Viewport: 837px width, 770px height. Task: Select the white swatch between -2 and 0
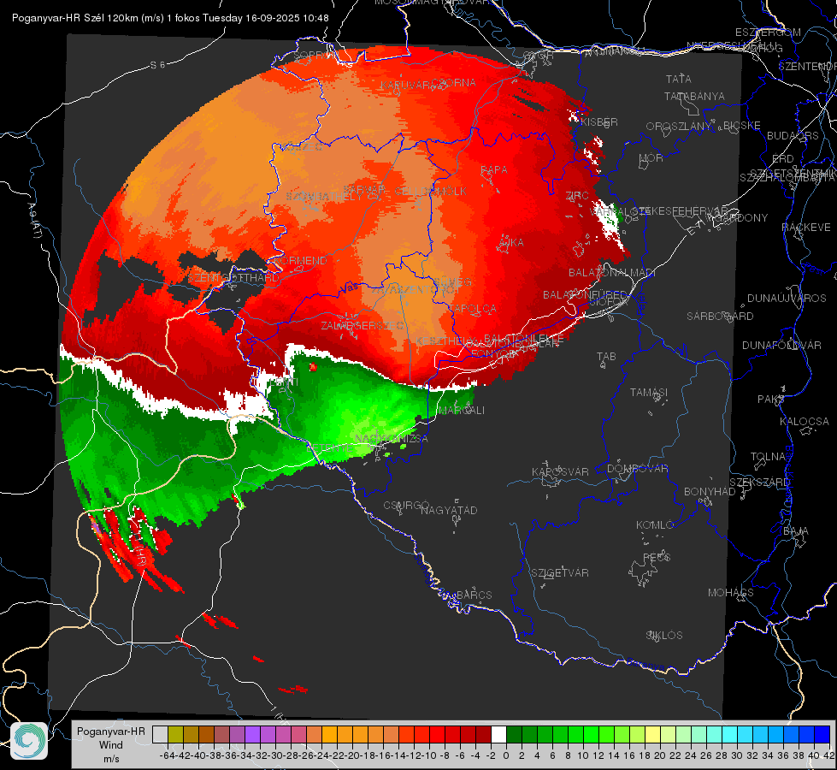pyautogui.click(x=498, y=734)
